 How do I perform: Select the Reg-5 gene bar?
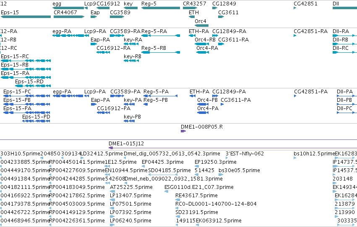(x=161, y=8)
